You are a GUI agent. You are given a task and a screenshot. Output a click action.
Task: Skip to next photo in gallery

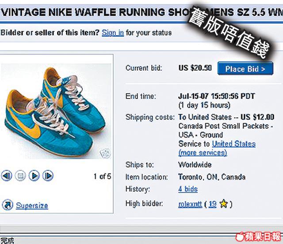[48, 176]
